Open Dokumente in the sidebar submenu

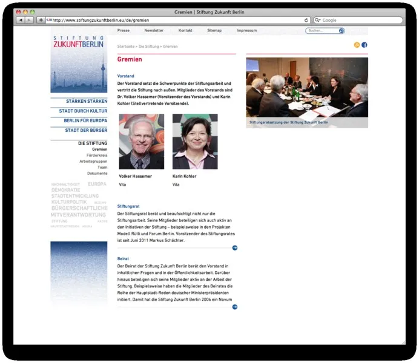[x=97, y=173]
